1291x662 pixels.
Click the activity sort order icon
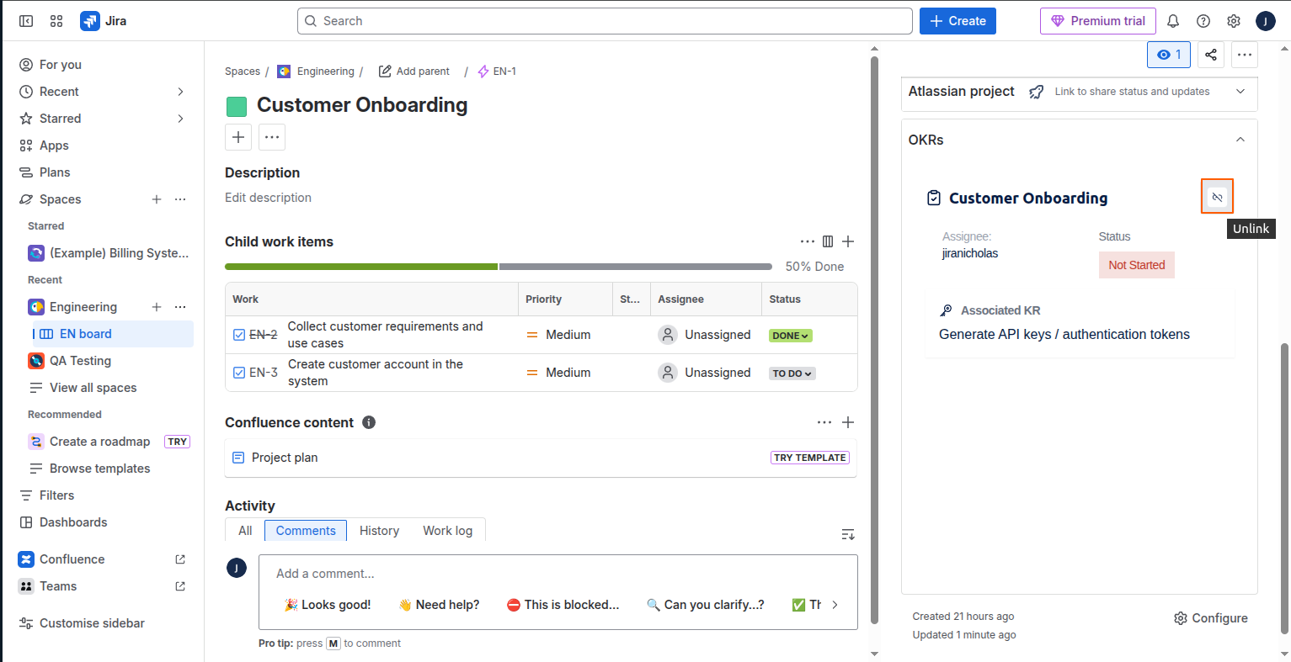(x=848, y=534)
